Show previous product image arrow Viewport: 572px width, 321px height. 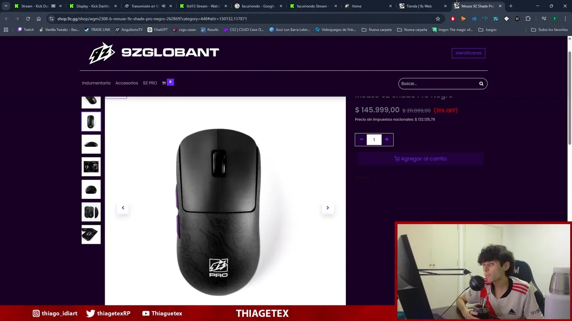(x=123, y=208)
